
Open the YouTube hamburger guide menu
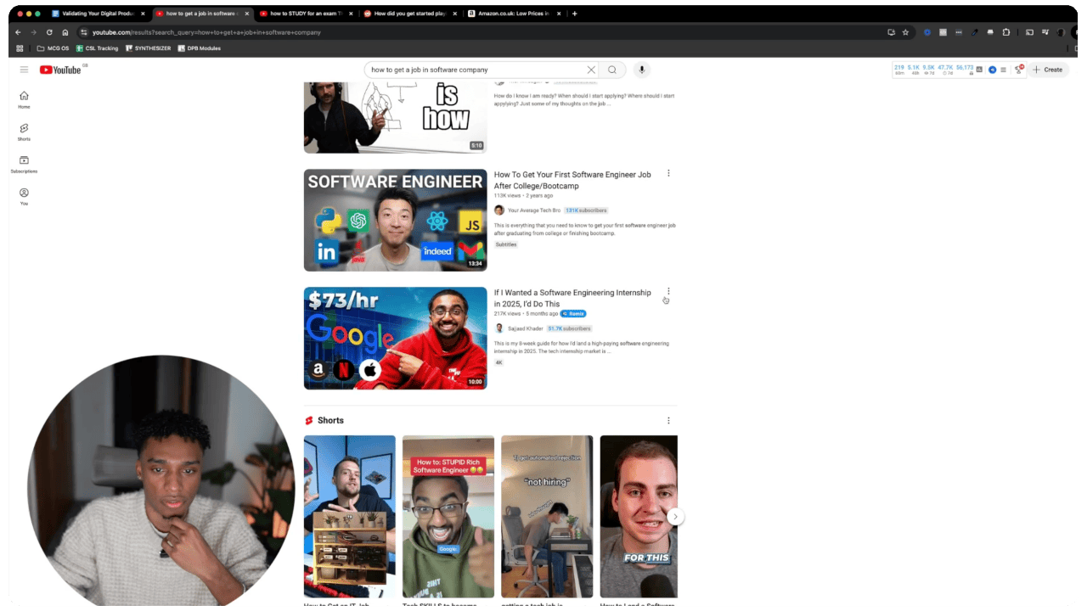(x=24, y=70)
